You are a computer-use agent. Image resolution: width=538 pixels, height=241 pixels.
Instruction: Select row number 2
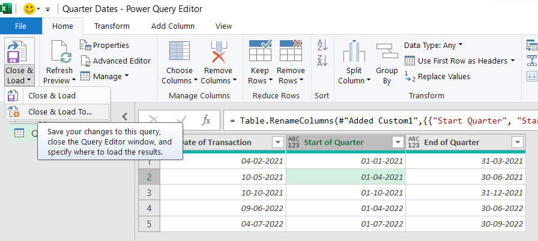click(149, 177)
